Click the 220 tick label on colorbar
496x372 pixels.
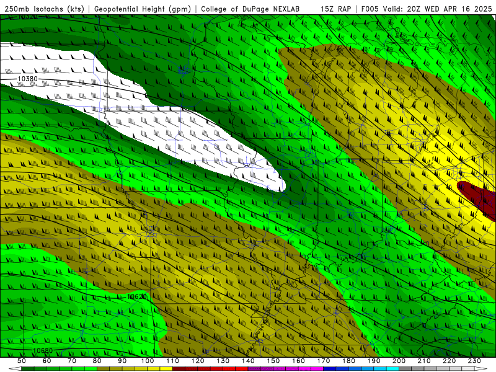point(449,361)
